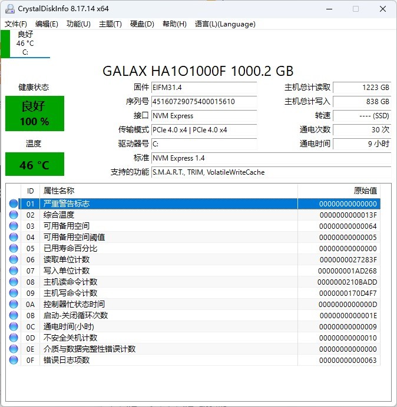Click the rotation rate value ---- (SSD)

[362, 116]
